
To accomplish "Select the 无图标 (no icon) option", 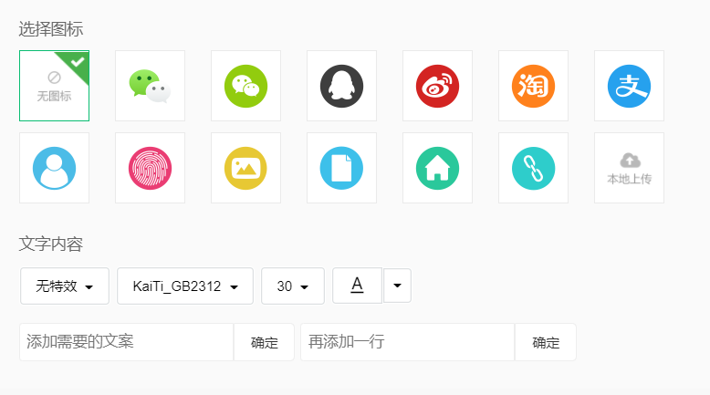I will click(55, 86).
